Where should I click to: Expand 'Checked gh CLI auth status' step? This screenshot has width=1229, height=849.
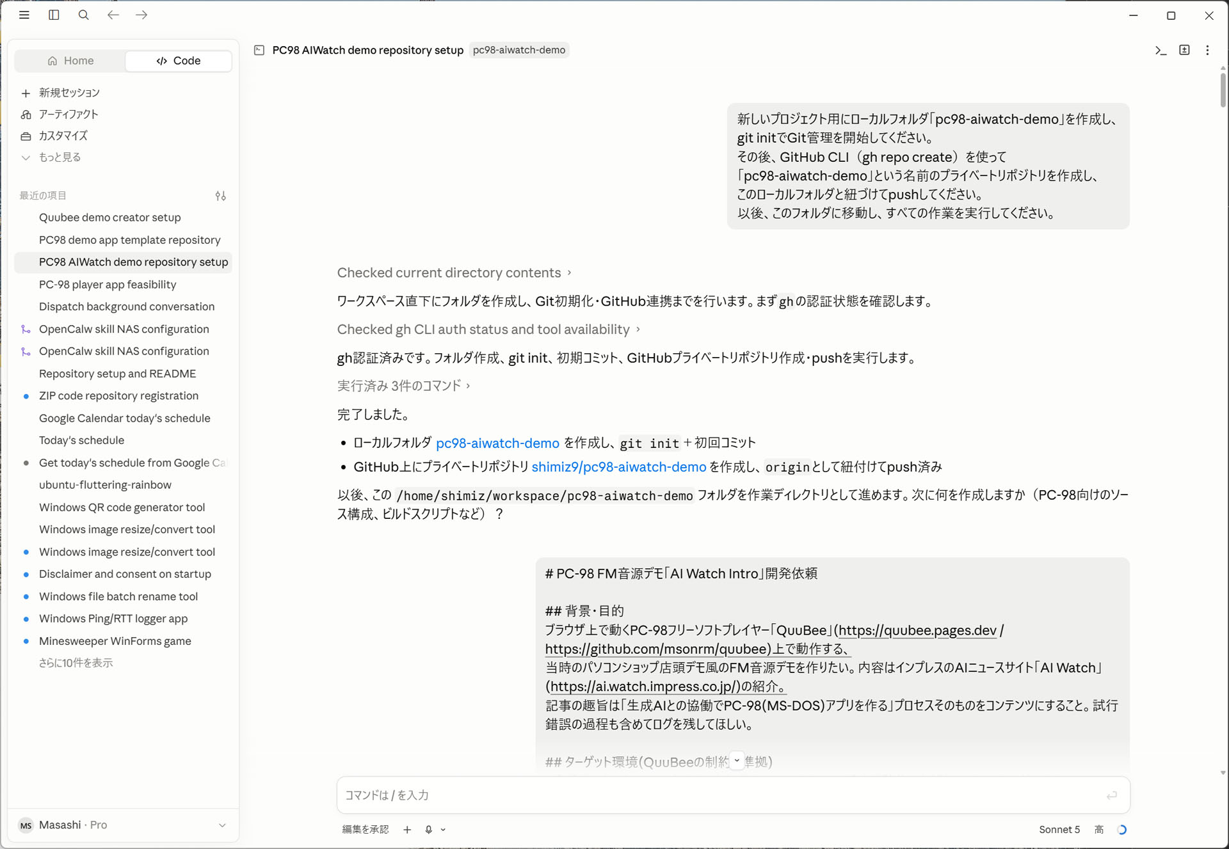pyautogui.click(x=488, y=329)
